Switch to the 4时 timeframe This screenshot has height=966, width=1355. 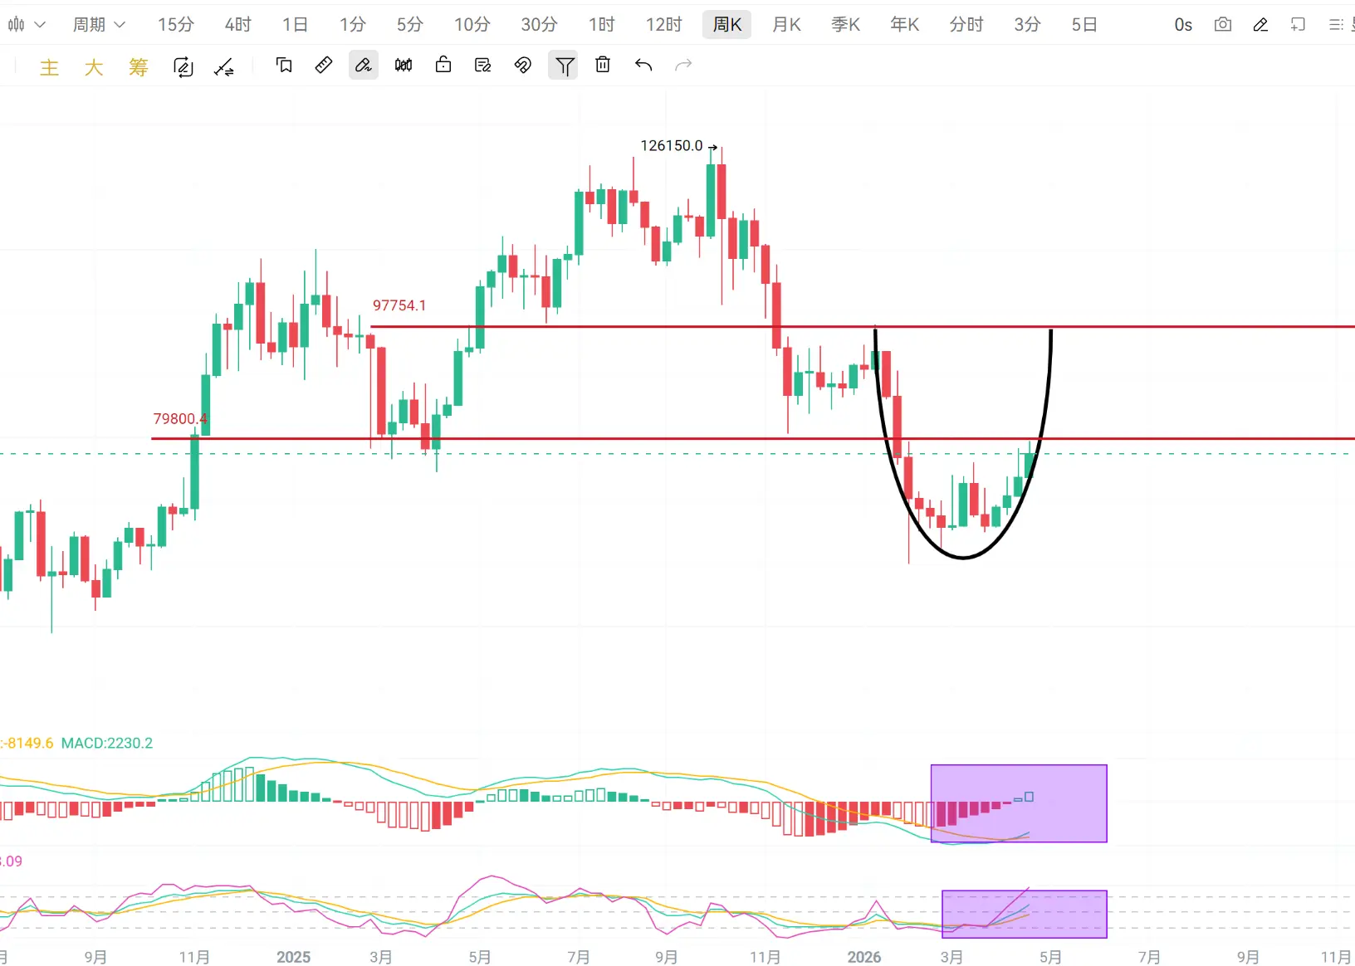pos(238,25)
